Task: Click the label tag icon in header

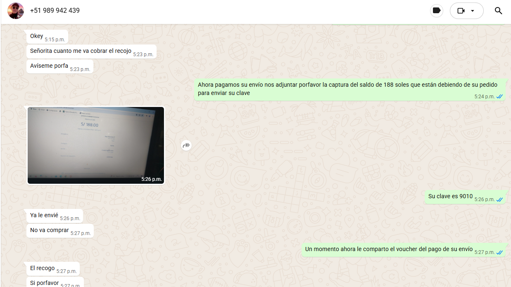Action: [x=436, y=11]
